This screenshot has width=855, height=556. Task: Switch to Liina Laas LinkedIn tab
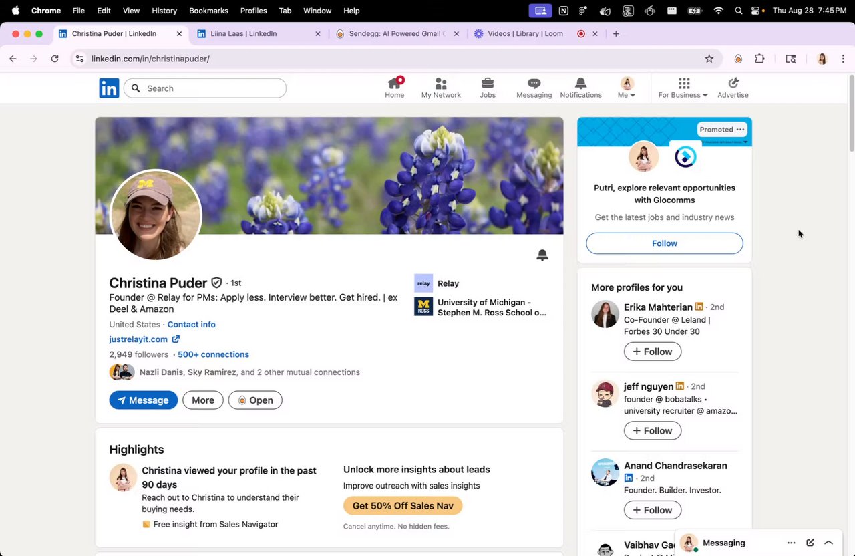click(259, 33)
